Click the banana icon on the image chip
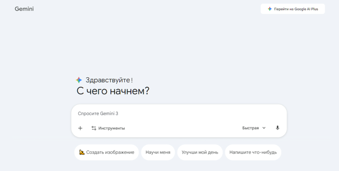The image size is (339, 171). (82, 152)
